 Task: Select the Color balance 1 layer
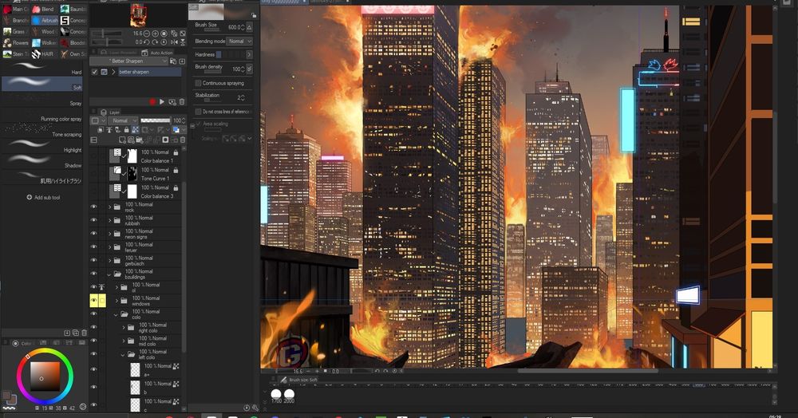click(x=144, y=156)
